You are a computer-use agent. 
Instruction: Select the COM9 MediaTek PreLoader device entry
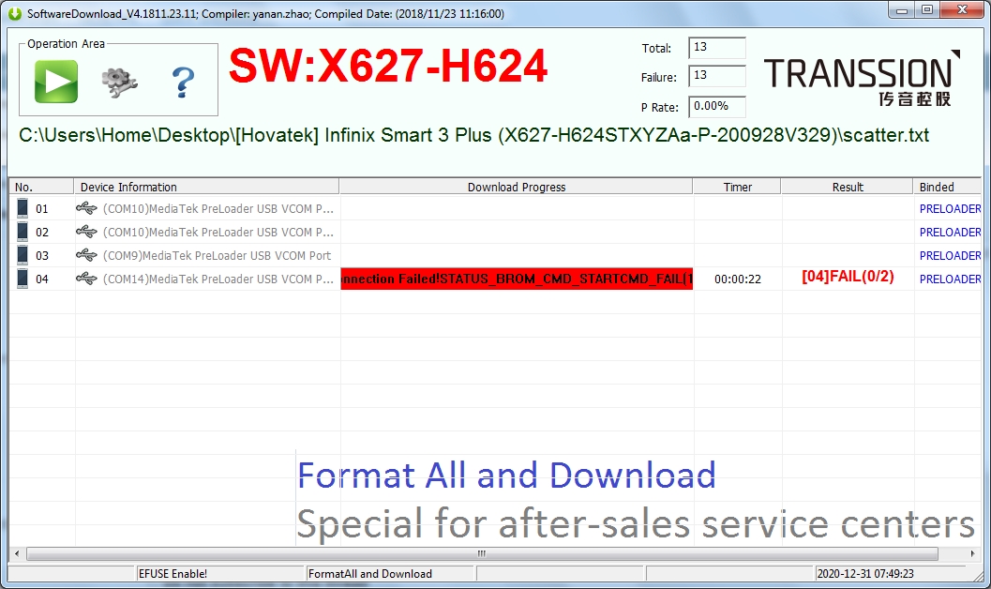click(x=217, y=255)
